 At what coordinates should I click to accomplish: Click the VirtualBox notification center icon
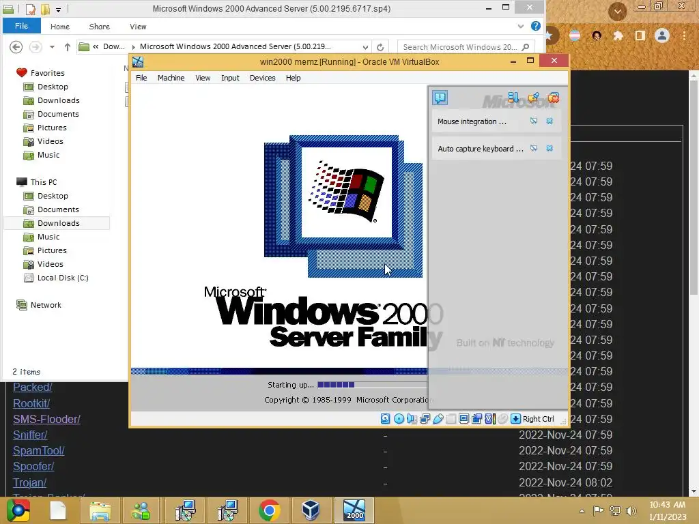[440, 98]
